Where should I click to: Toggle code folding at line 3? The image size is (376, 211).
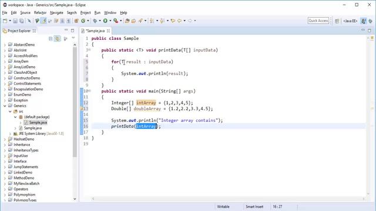tap(90, 50)
